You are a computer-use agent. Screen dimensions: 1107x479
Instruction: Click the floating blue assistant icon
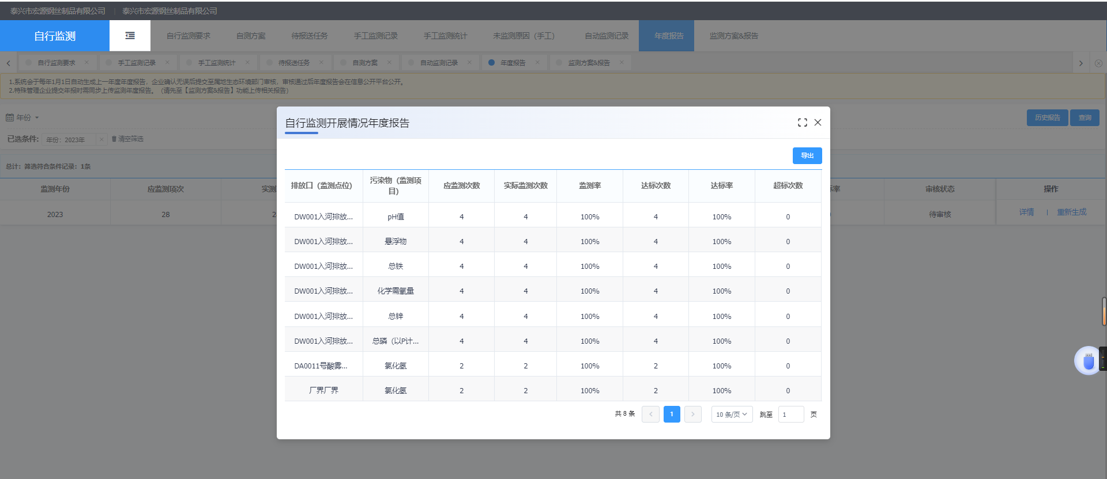pyautogui.click(x=1088, y=361)
